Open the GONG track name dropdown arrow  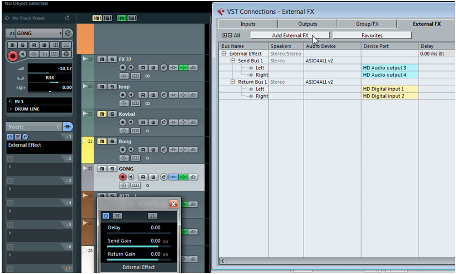coord(61,33)
